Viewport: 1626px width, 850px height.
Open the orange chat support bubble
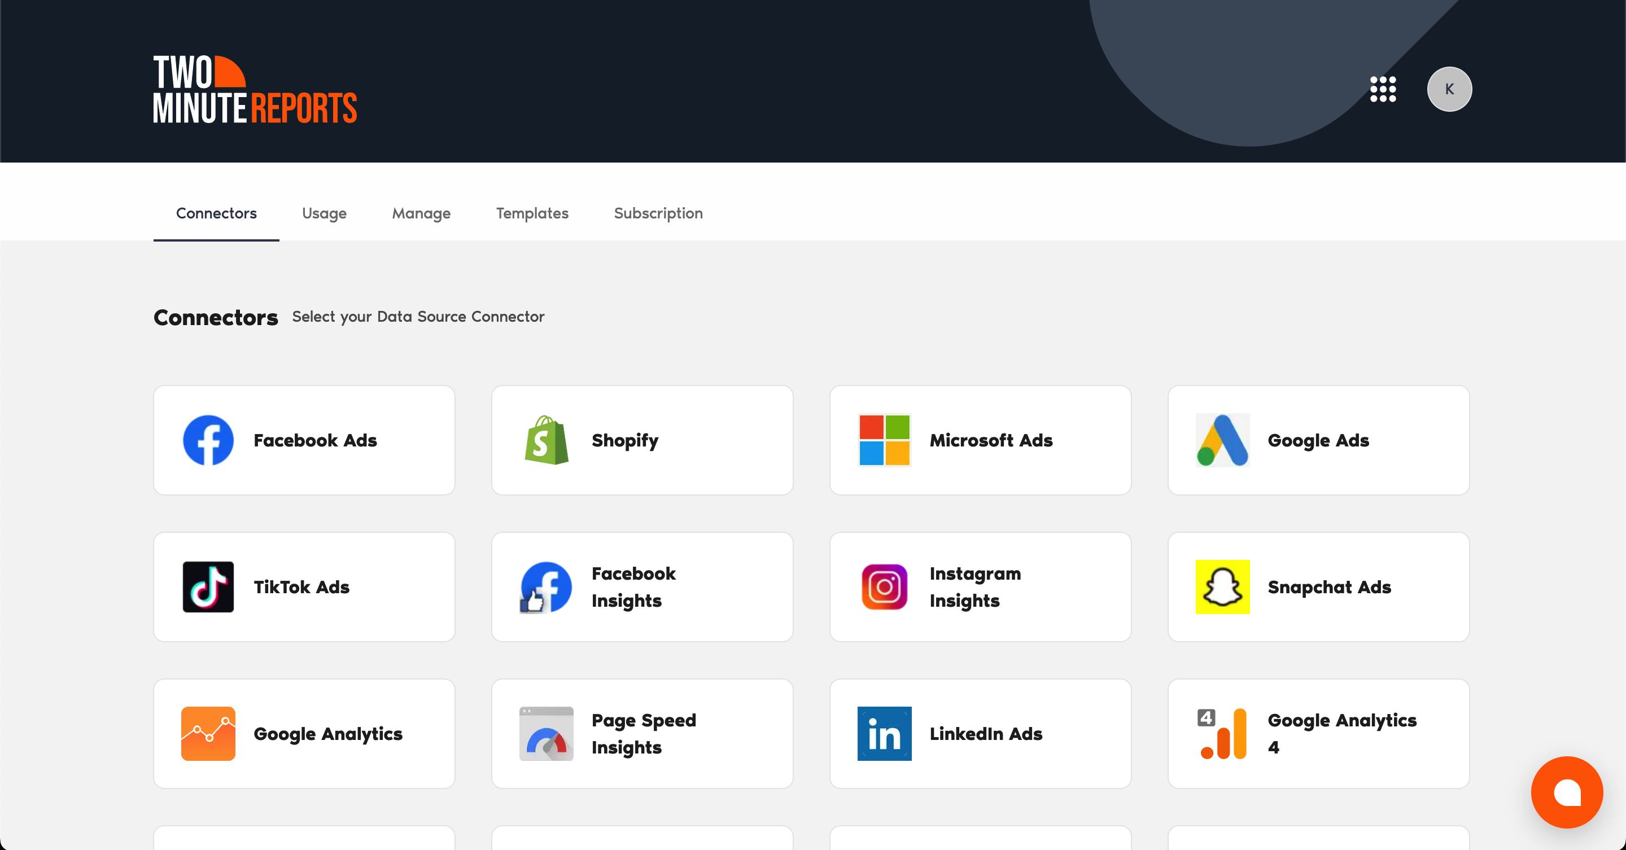pos(1567,792)
